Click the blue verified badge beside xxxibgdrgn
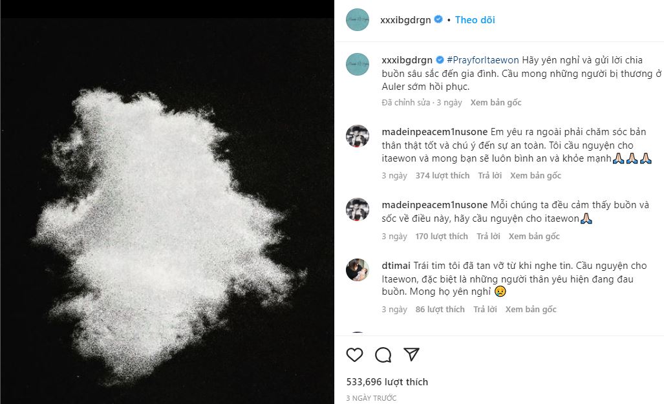The height and width of the screenshot is (404, 664). [438, 19]
